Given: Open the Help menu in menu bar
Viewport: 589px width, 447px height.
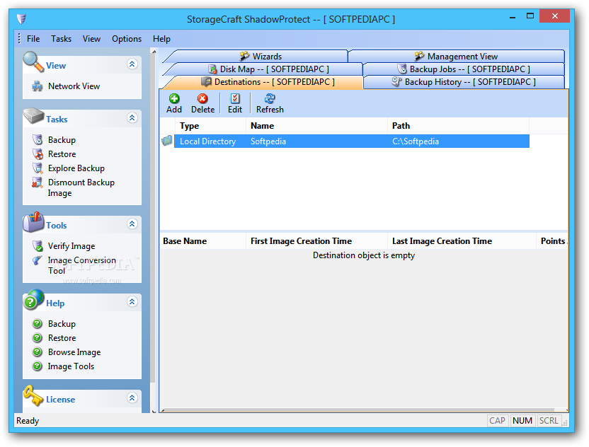Looking at the screenshot, I should point(161,39).
